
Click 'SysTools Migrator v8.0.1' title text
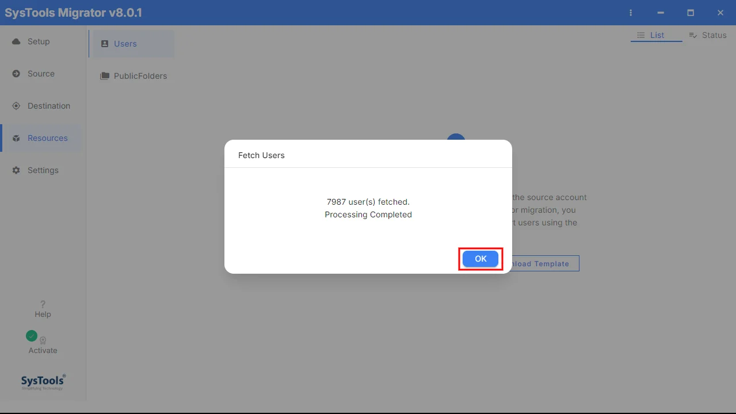[x=73, y=13]
